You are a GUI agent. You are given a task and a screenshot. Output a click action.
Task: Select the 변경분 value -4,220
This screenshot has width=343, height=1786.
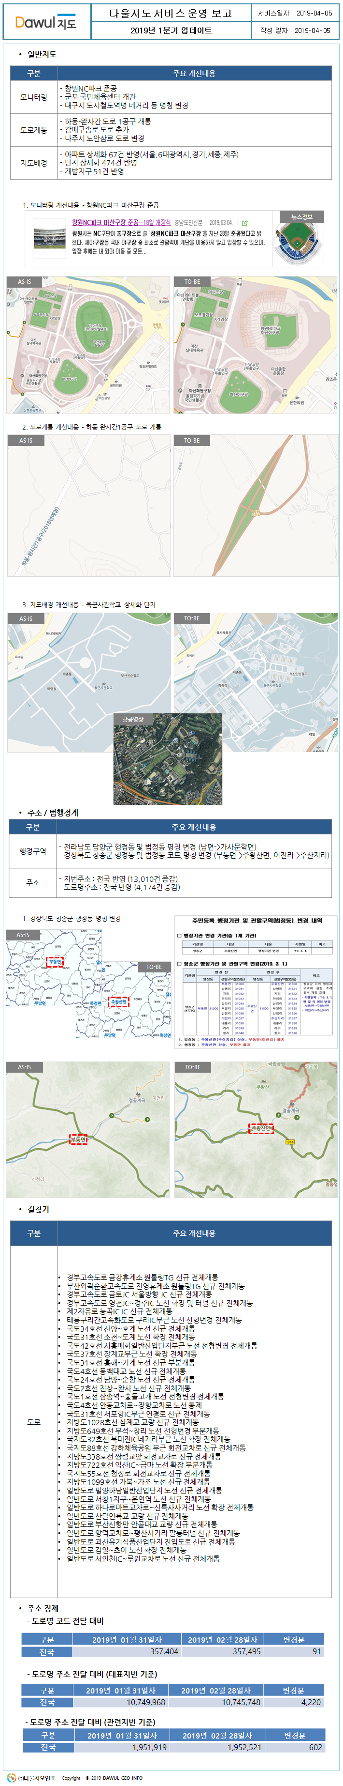click(x=309, y=1702)
